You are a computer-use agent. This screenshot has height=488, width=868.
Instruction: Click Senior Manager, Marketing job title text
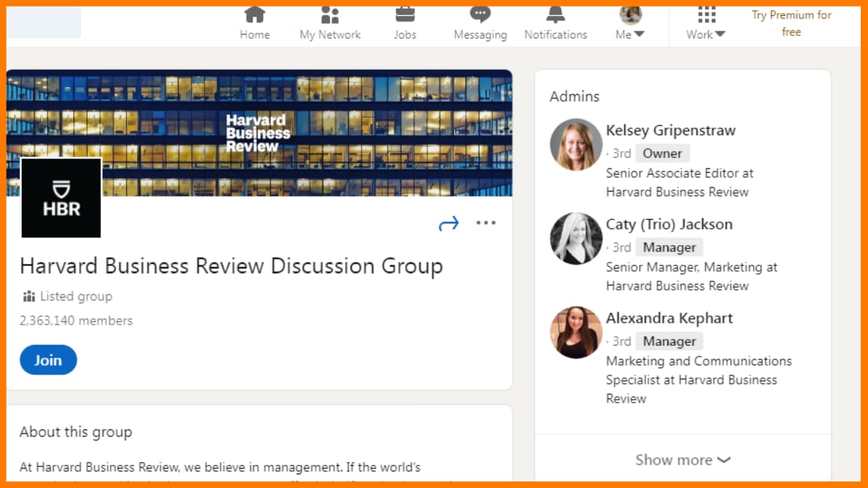692,276
